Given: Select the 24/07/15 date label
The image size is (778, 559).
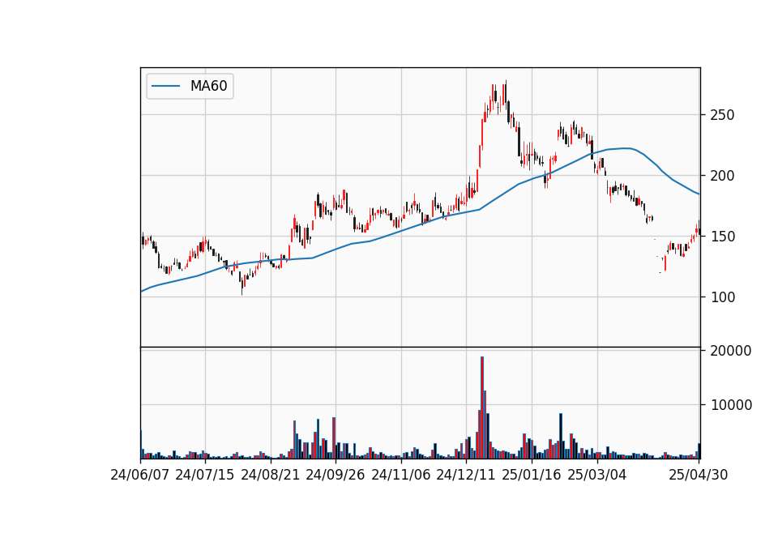Looking at the screenshot, I should 204,475.
